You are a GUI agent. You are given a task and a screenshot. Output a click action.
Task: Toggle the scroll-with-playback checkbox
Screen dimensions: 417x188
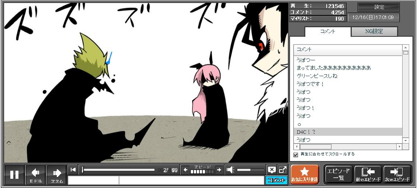click(295, 155)
